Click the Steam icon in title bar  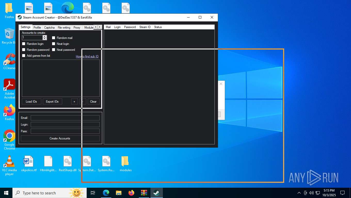pos(20,17)
